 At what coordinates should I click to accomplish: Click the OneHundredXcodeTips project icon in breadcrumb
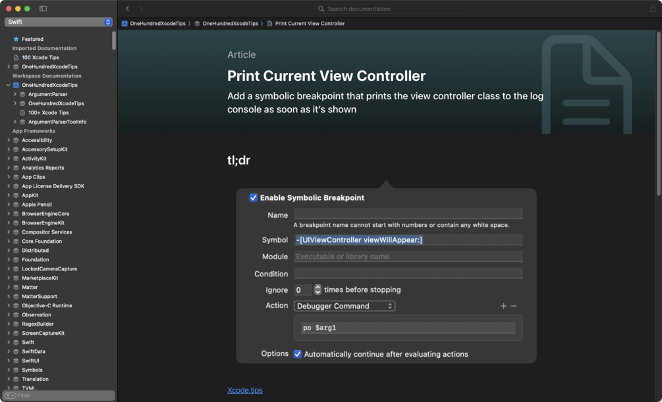click(124, 24)
